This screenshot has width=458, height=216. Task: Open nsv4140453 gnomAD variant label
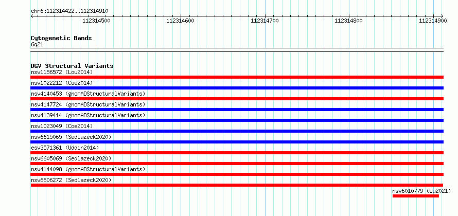[x=88, y=94]
